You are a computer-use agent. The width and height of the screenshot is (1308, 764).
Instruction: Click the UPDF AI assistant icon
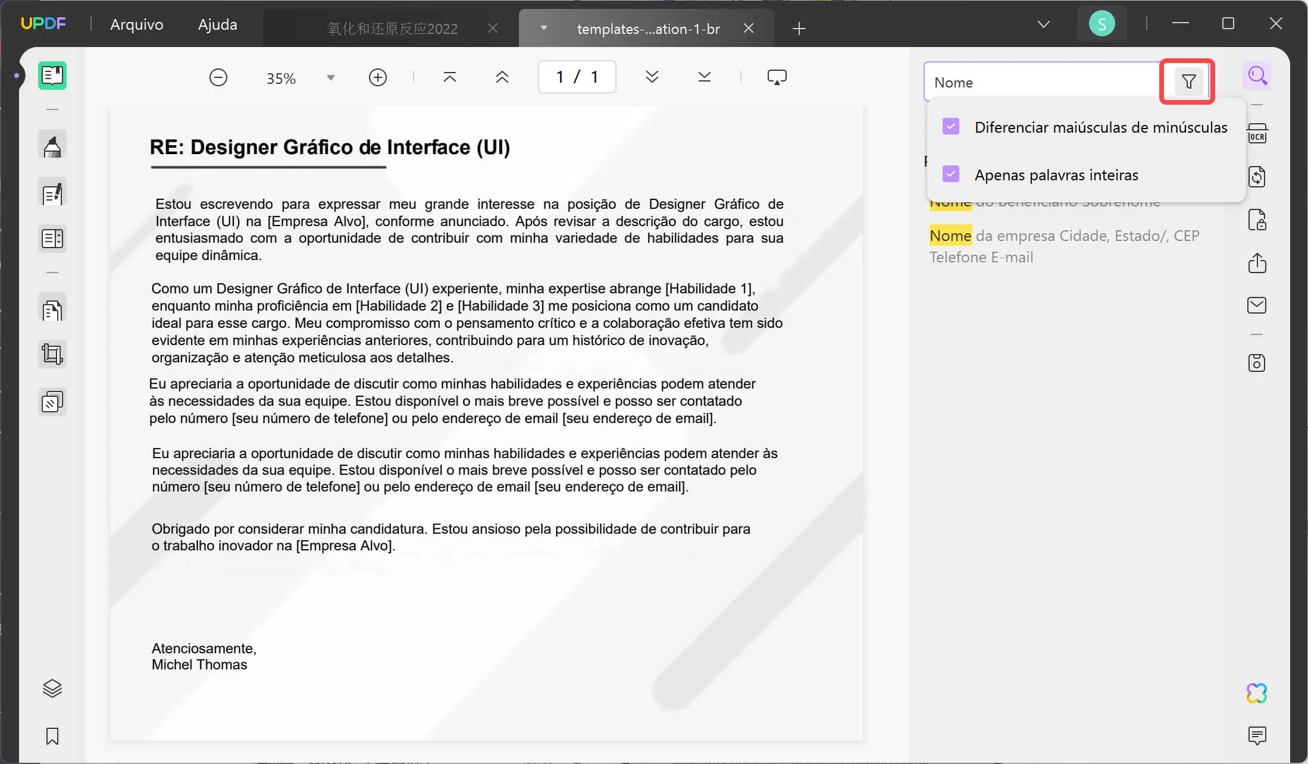[1256, 693]
